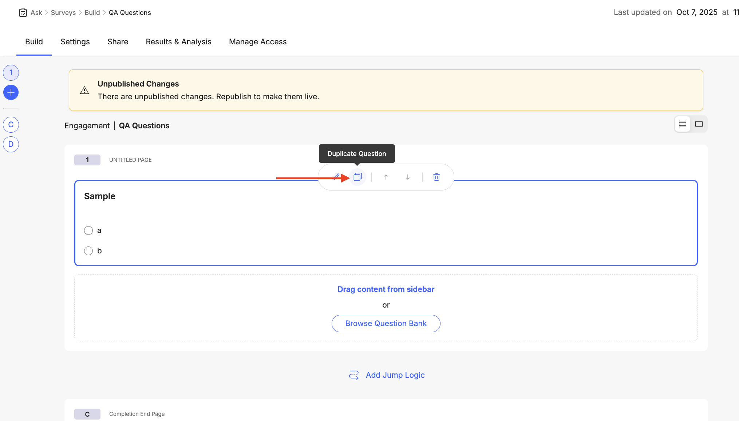Select radio option b
This screenshot has height=421, width=739.
[88, 251]
